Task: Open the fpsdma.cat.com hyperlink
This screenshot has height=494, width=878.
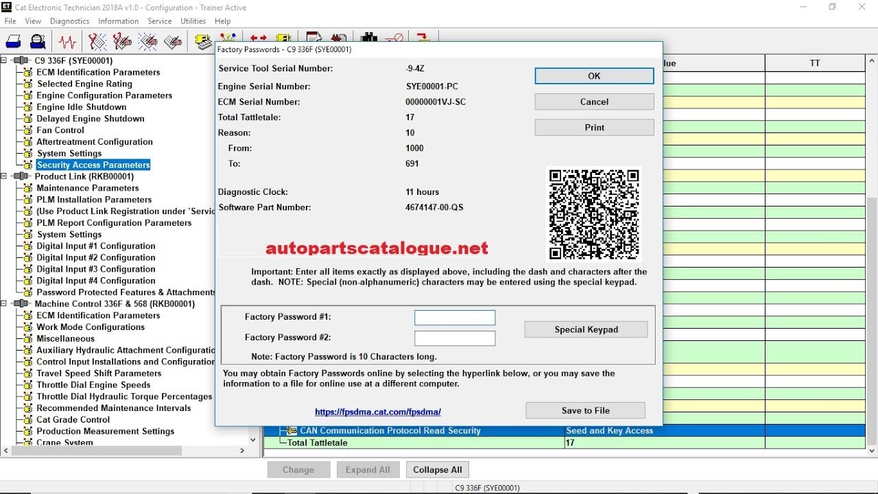Action: pyautogui.click(x=378, y=412)
